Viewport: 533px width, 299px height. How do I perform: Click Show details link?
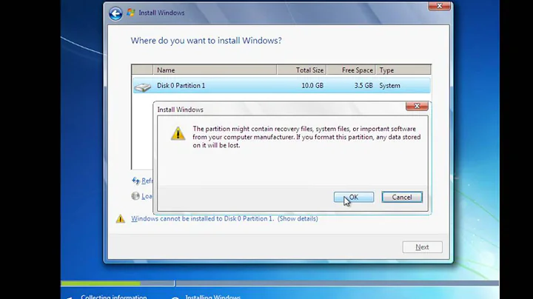298,218
